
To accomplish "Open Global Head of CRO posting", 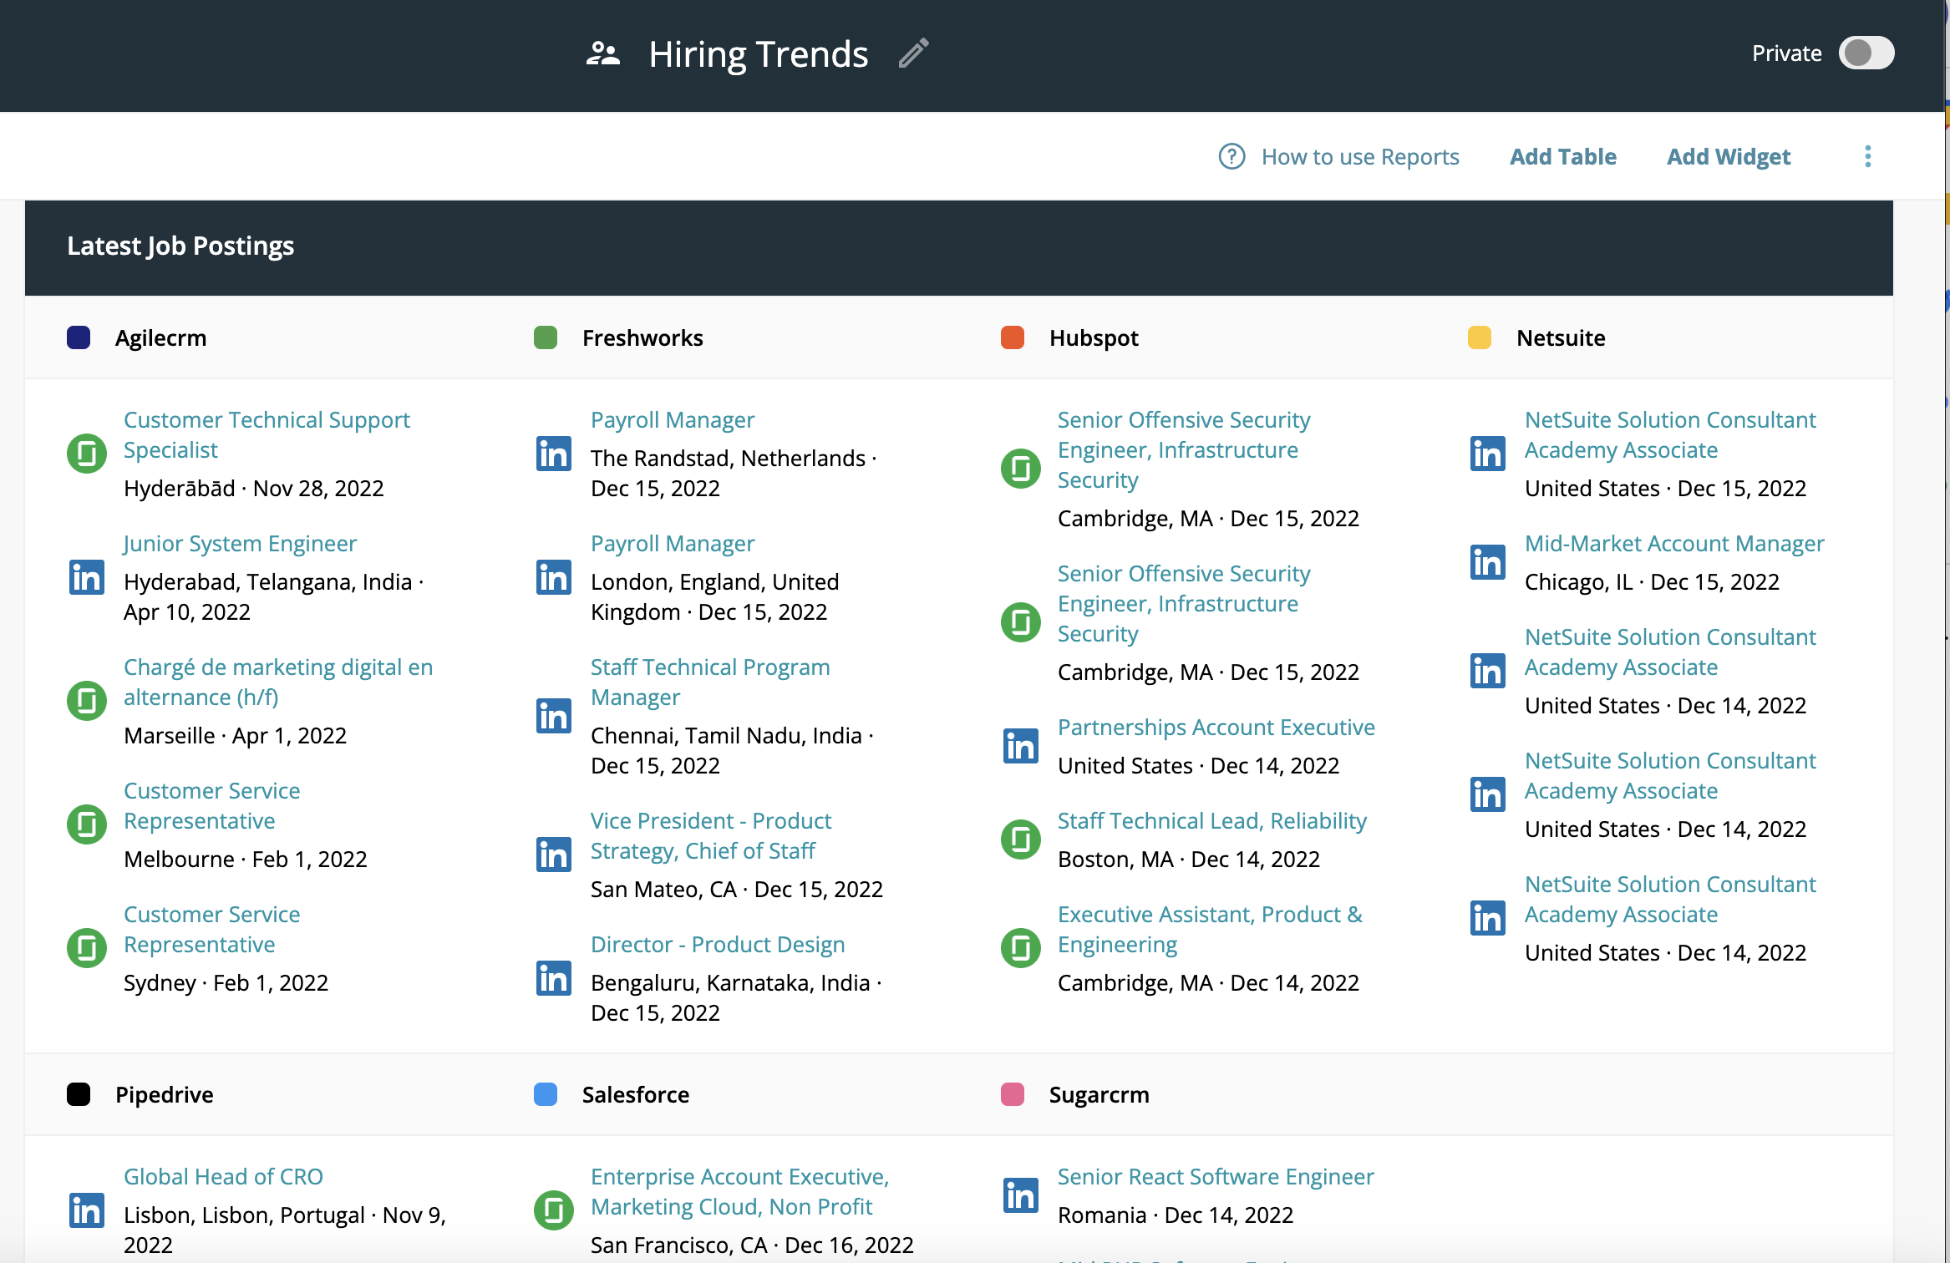I will pos(223,1176).
